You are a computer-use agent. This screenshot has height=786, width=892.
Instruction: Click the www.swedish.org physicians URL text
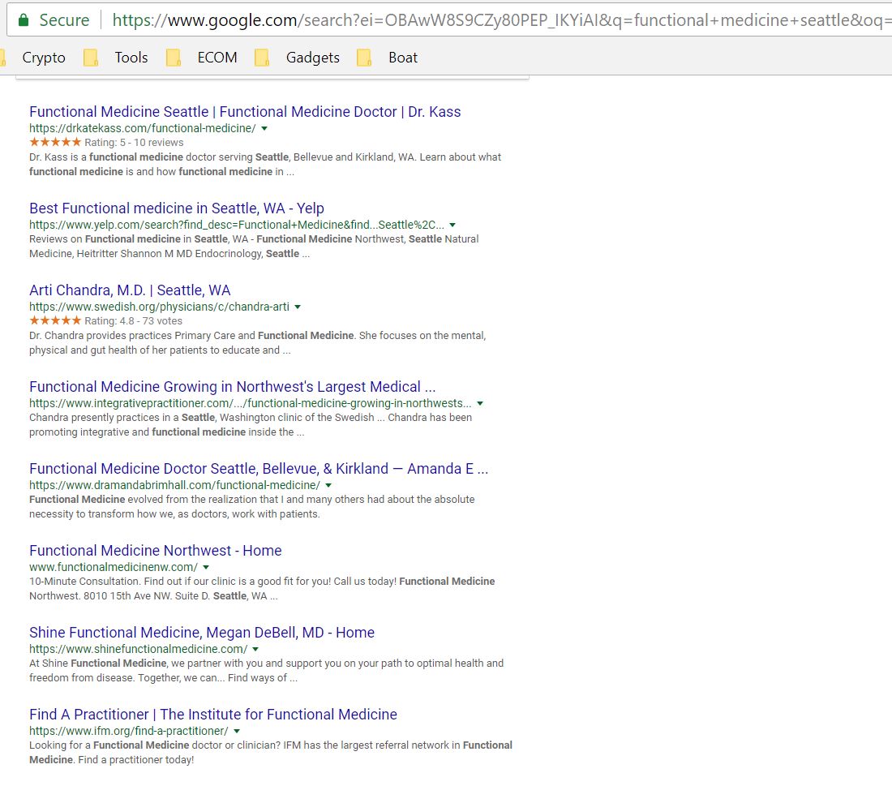[159, 307]
